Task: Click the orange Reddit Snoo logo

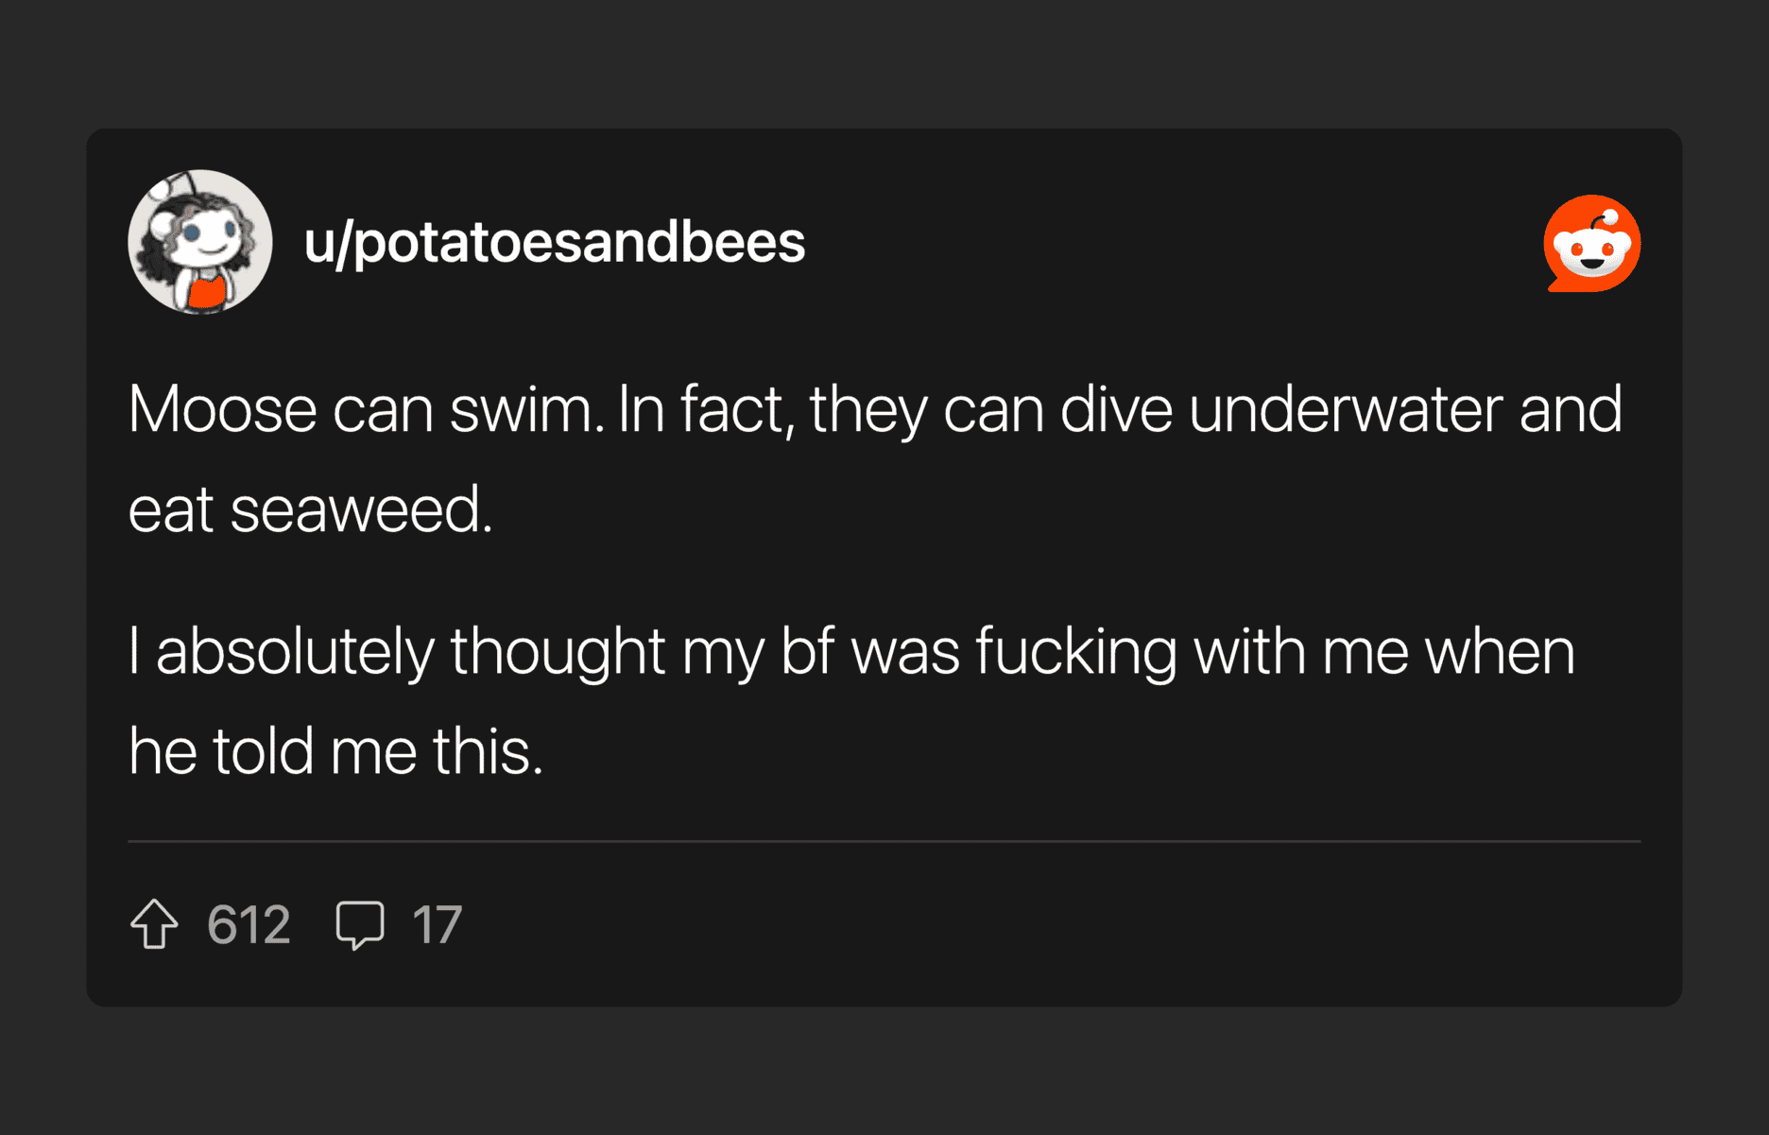Action: 1592,244
